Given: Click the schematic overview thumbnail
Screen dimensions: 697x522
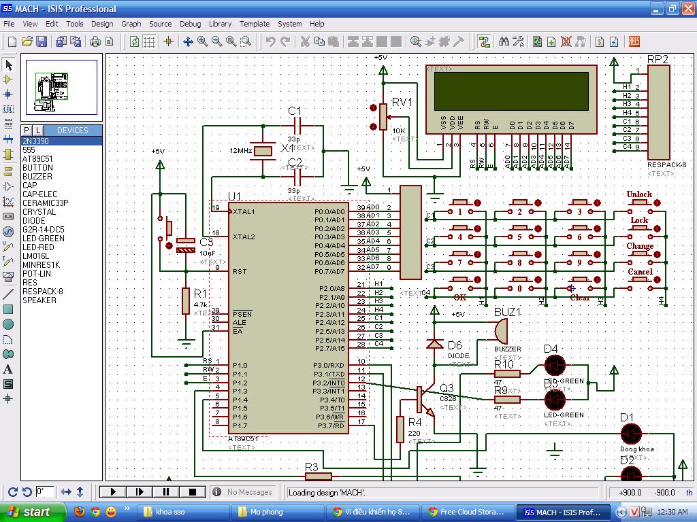Looking at the screenshot, I should tap(62, 88).
